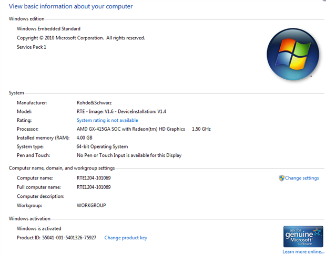326x254 pixels.
Task: Click the Windows activation section header
Action: 29,219
